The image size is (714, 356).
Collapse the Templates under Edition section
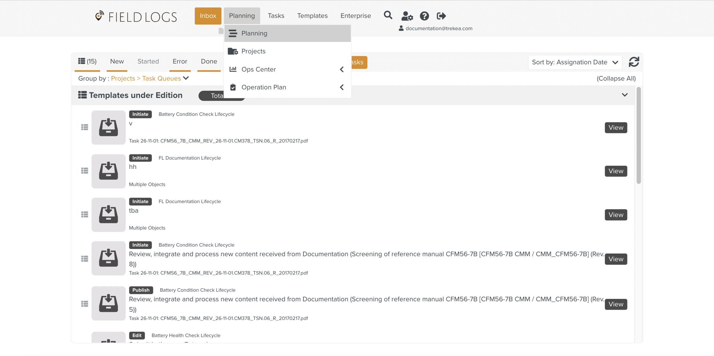[625, 95]
